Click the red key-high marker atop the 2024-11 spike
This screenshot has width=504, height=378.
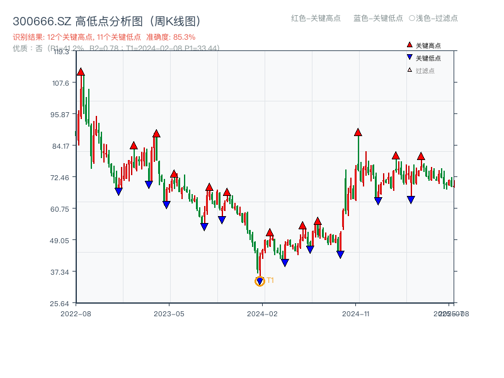point(358,132)
